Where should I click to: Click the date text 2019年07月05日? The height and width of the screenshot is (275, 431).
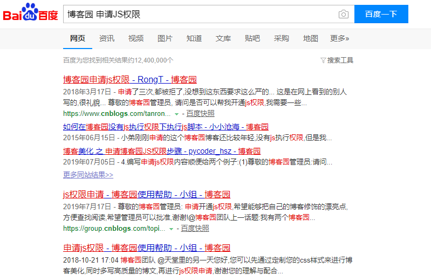point(89,162)
